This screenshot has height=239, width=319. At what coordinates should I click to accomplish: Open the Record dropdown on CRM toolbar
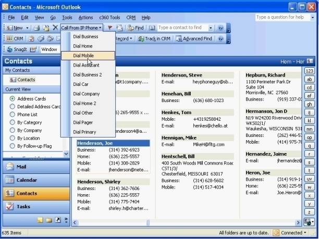124,39
